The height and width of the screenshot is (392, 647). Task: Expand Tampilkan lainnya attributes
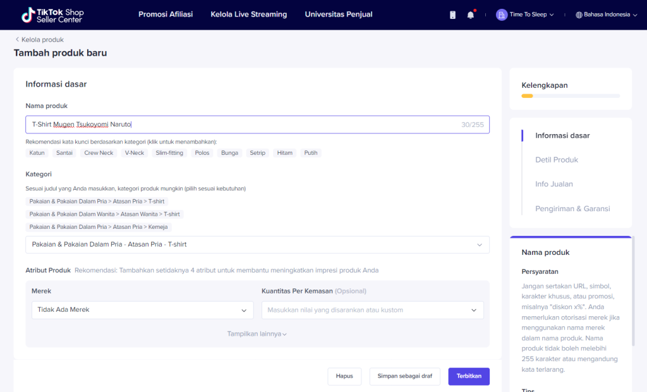pyautogui.click(x=257, y=334)
